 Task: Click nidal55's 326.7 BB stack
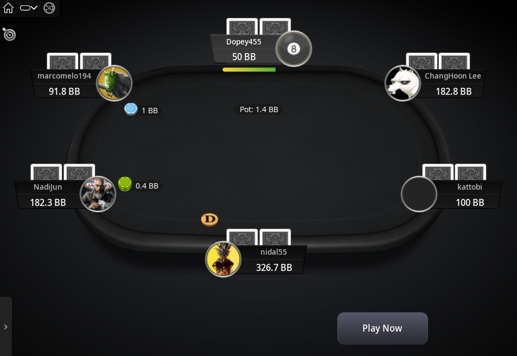pyautogui.click(x=274, y=268)
